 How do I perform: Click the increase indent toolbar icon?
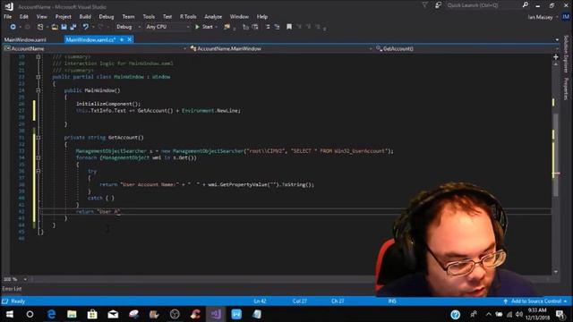coord(255,27)
